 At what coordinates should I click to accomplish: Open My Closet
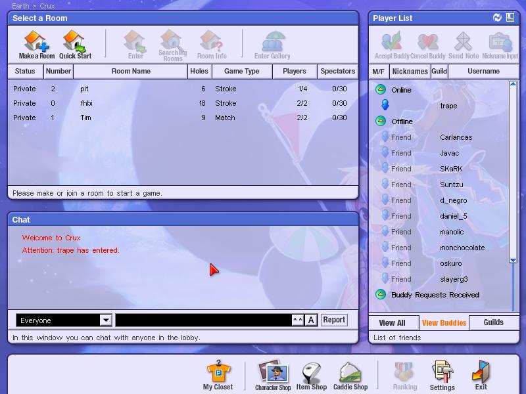click(x=218, y=375)
